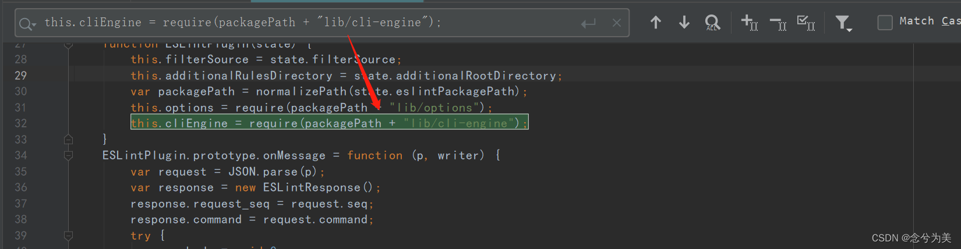Screen dimensions: 961x249
Task: Click on "this.filterSource" at line 28
Action: (189, 59)
